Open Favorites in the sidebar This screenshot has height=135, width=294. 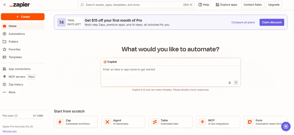pos(23,49)
